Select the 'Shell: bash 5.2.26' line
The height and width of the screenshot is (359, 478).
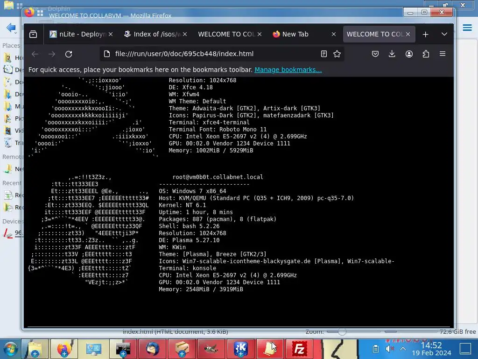[x=189, y=226]
